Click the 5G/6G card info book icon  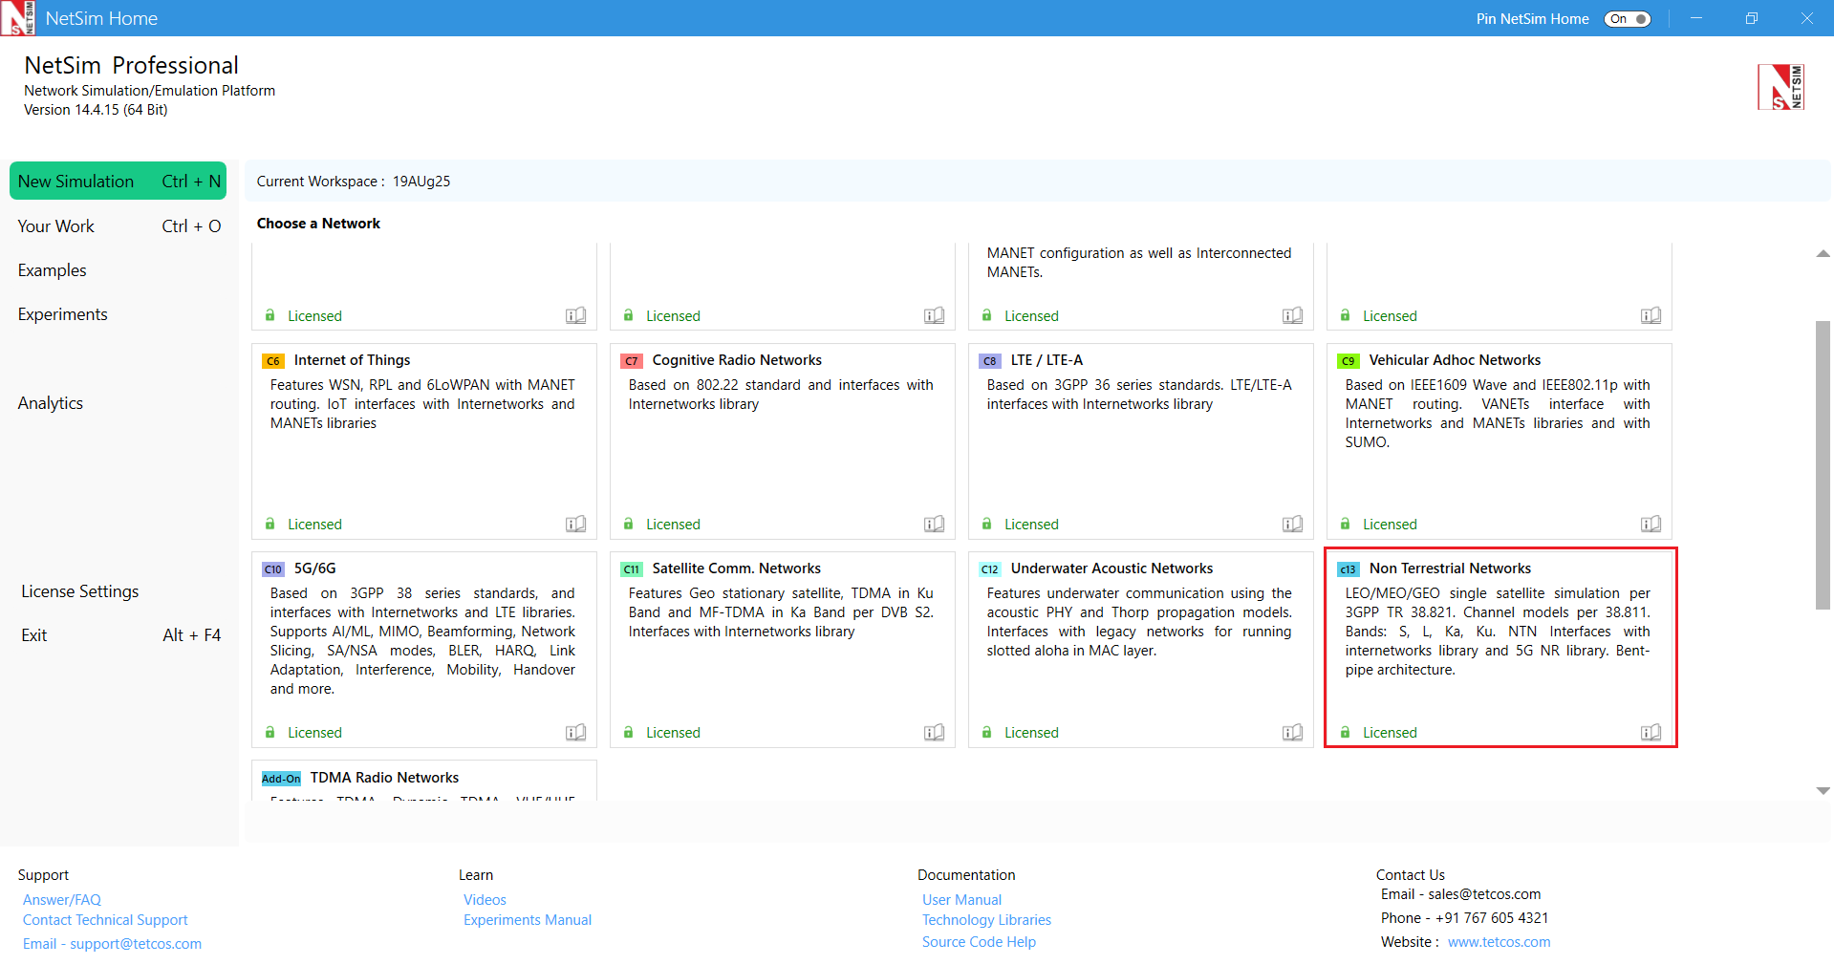[575, 732]
